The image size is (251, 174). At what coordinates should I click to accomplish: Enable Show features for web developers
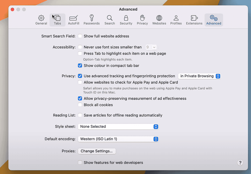[80, 163]
